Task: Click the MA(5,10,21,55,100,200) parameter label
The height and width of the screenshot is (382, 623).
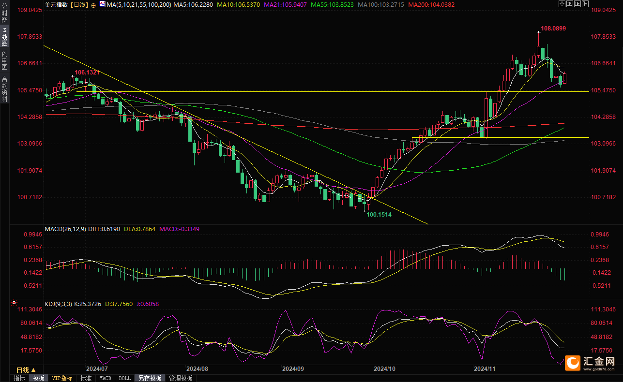Action: pyautogui.click(x=140, y=5)
